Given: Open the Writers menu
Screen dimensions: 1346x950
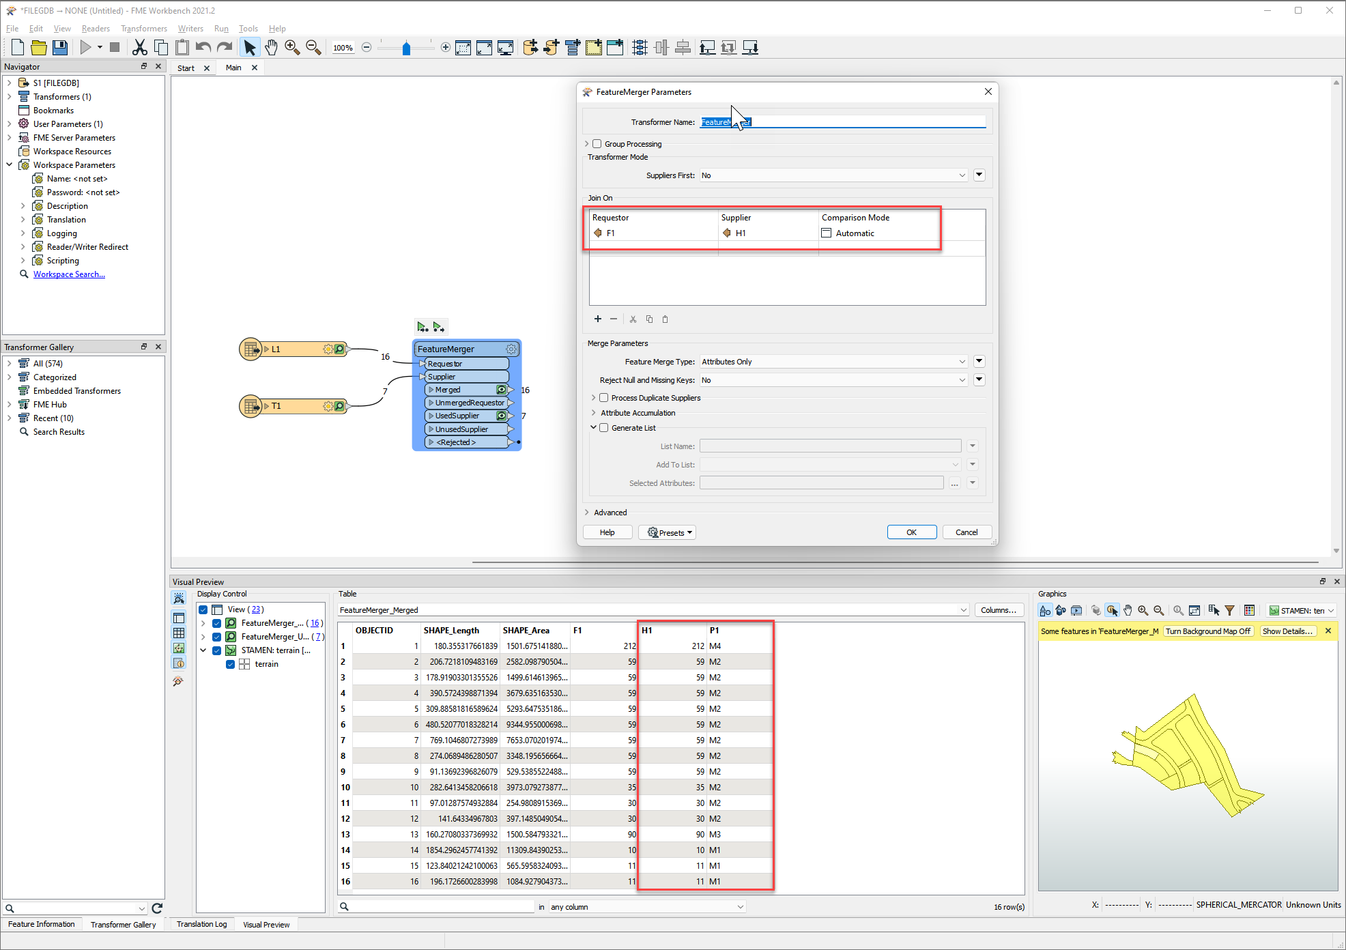Looking at the screenshot, I should [x=190, y=29].
